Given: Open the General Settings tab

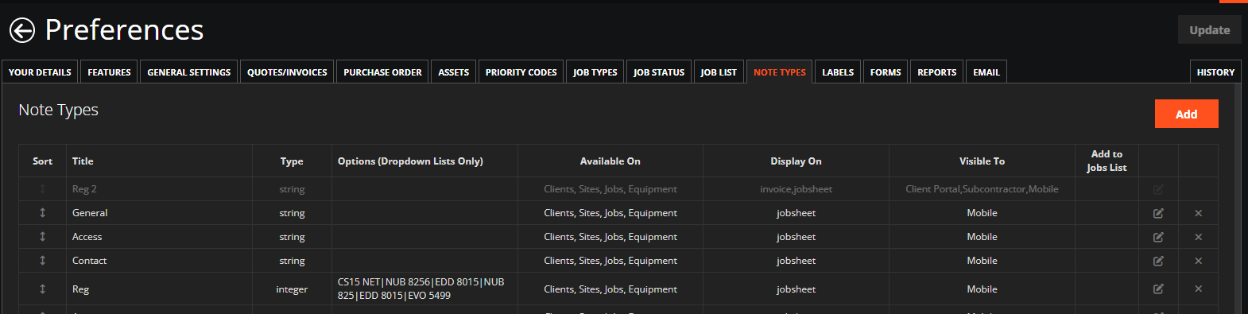Looking at the screenshot, I should [x=189, y=72].
